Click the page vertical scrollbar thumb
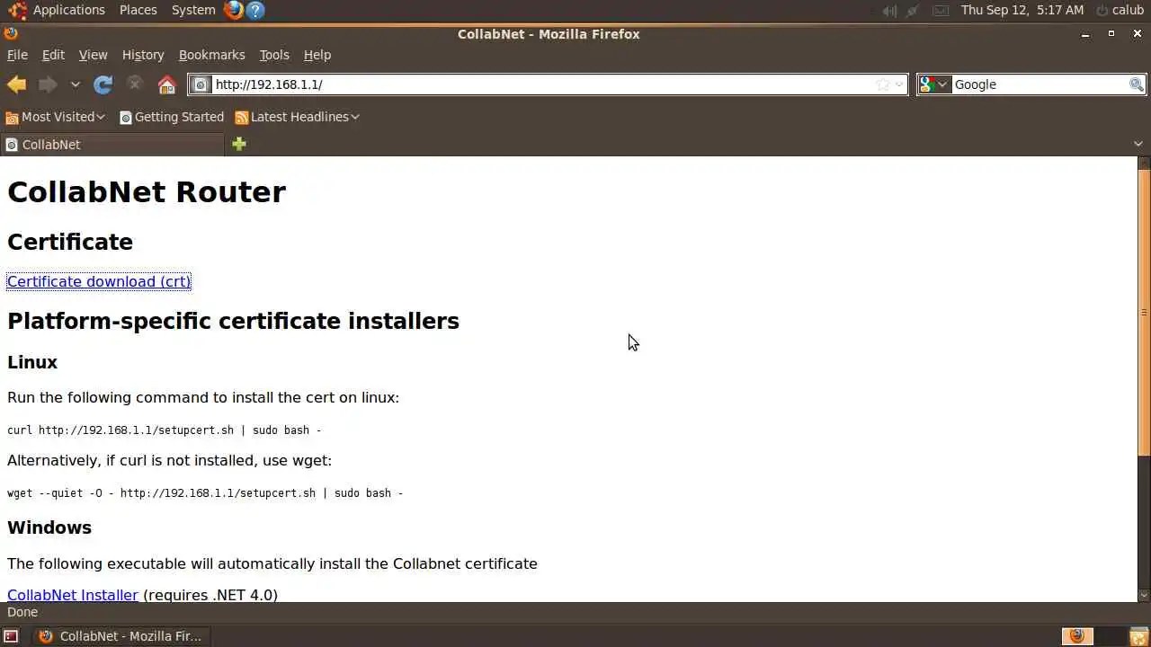 1144,313
